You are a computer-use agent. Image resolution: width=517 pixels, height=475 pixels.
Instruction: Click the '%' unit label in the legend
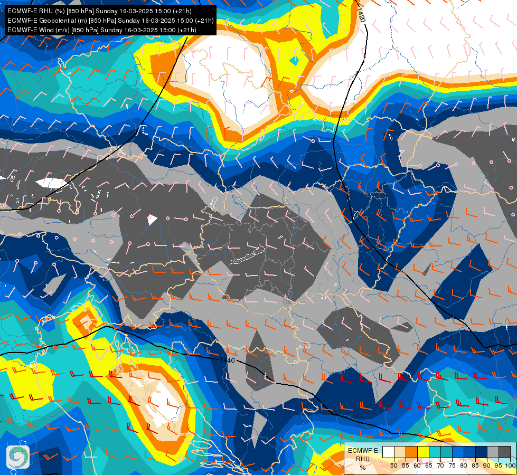click(363, 468)
